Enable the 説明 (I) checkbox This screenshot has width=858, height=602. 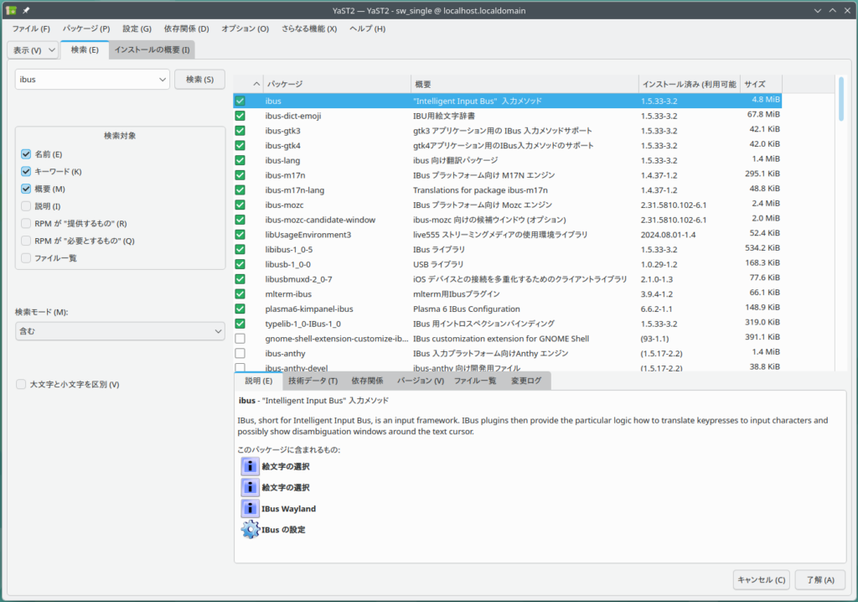(26, 206)
